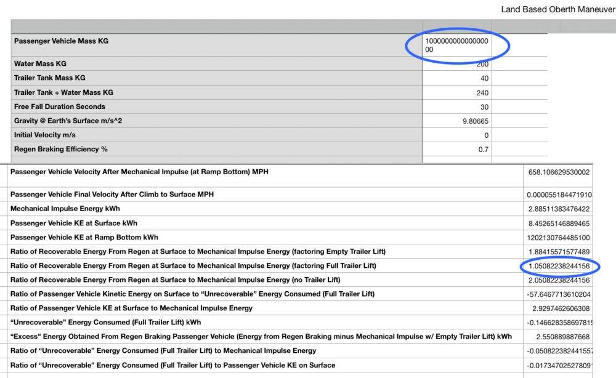This screenshot has height=378, width=616.
Task: Select the value -57.6467713610204
Action: (559, 294)
